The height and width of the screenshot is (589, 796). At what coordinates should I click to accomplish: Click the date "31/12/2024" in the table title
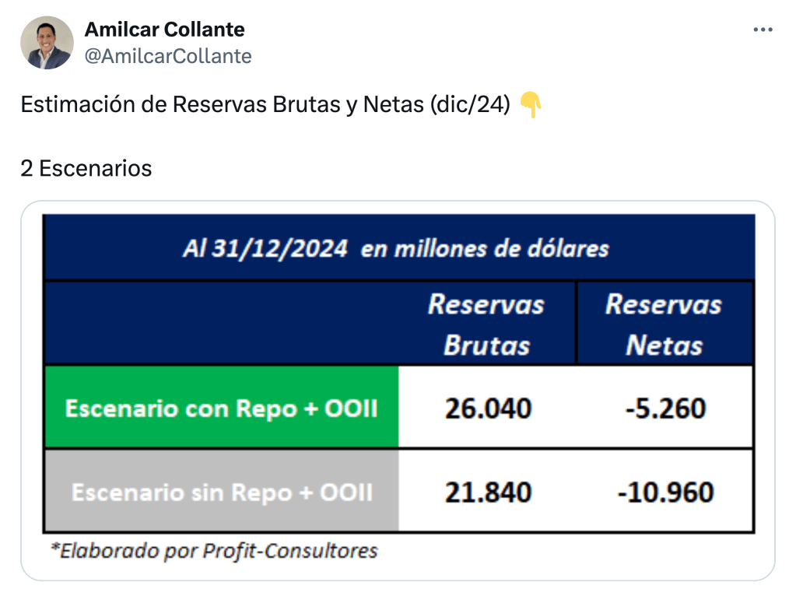[280, 249]
